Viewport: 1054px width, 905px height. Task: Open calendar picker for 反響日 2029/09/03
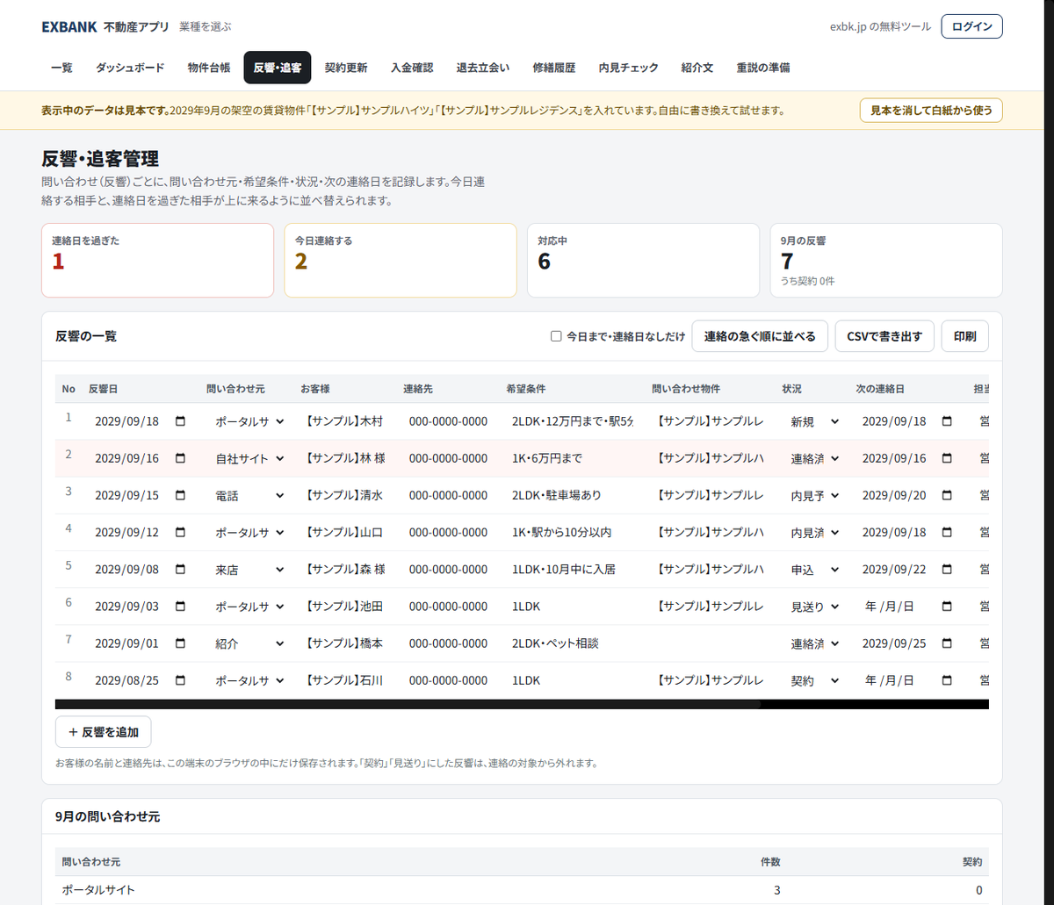(x=181, y=607)
